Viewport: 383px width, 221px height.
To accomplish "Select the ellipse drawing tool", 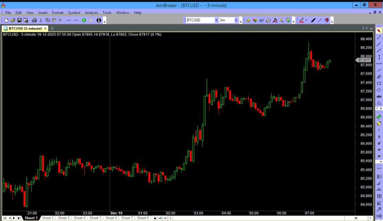I will (x=379, y=90).
